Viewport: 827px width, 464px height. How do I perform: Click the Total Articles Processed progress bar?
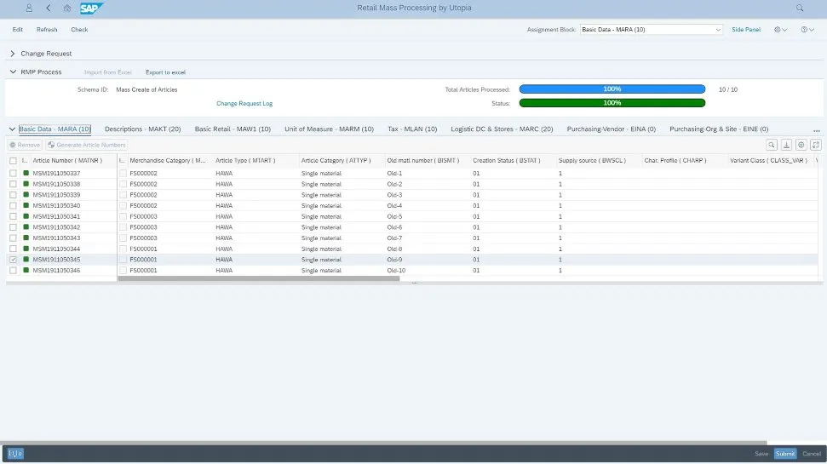pos(612,89)
